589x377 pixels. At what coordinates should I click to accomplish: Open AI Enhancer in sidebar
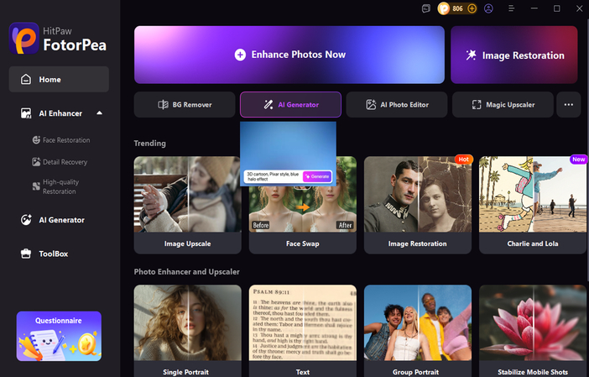59,113
